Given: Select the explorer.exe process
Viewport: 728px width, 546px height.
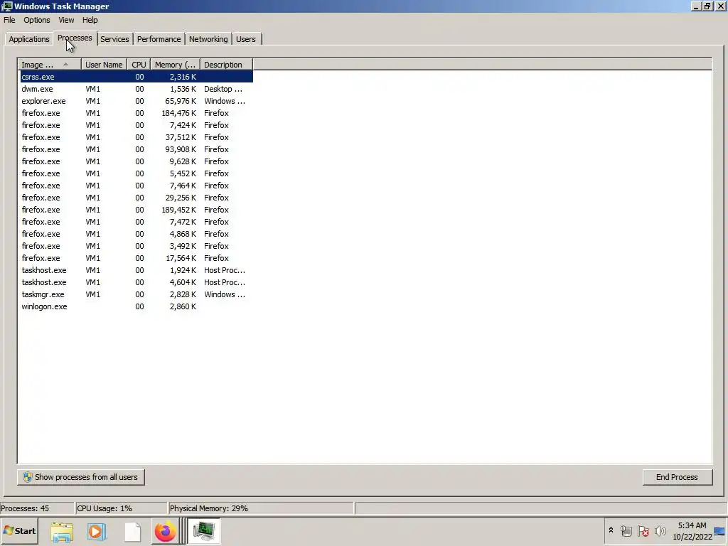Looking at the screenshot, I should [x=135, y=101].
